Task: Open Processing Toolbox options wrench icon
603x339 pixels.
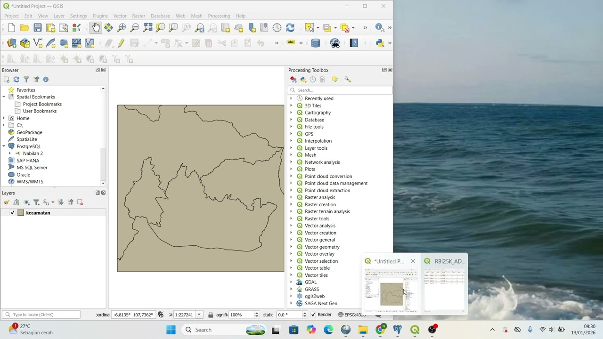Action: coord(348,80)
